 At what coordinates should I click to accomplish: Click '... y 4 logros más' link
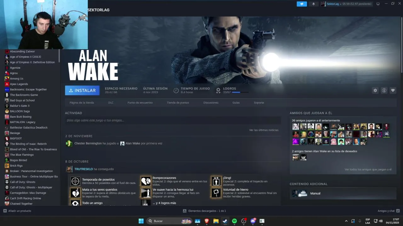(164, 203)
